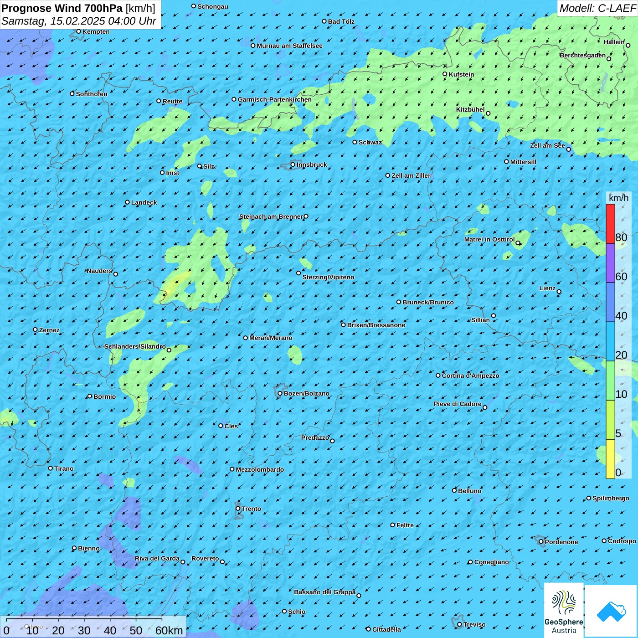Select the Kufstein city marker circle
This screenshot has width=638, height=638.
click(x=445, y=74)
